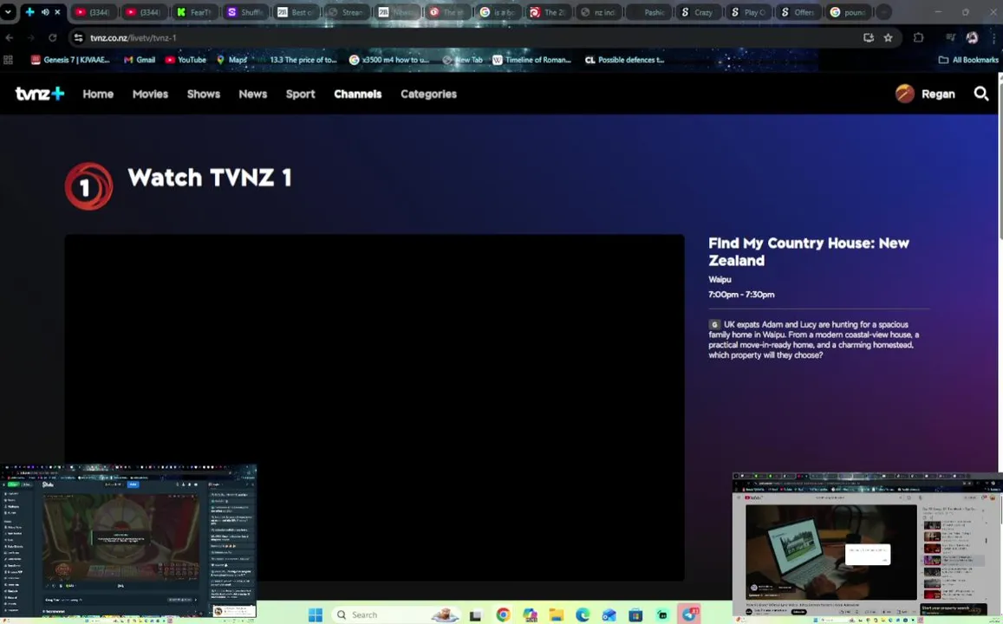Click the 7:00pm - 7:30pm time text
Image resolution: width=1003 pixels, height=624 pixels.
[x=741, y=295]
